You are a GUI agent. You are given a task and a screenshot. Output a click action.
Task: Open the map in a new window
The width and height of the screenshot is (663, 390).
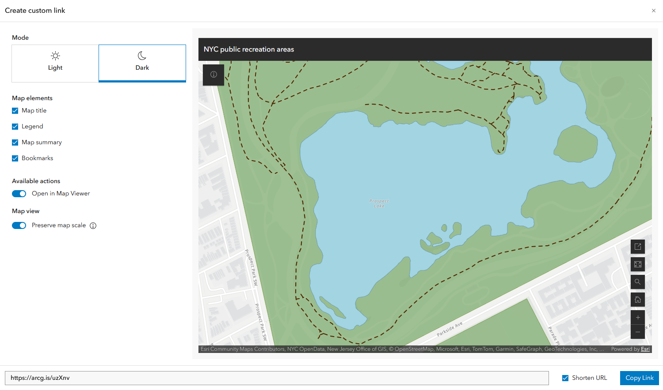click(x=637, y=247)
